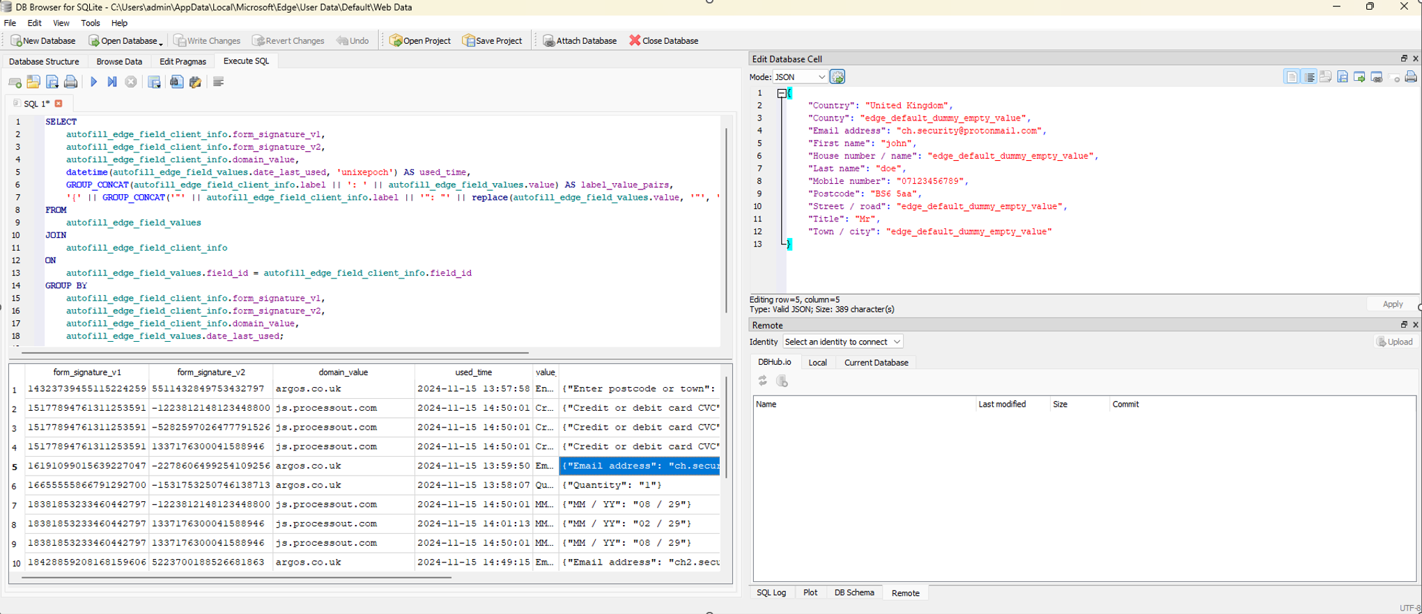
Task: Execute all SQL with play icon
Action: (x=93, y=82)
